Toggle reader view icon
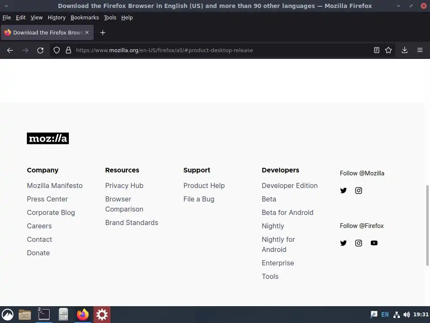This screenshot has height=323, width=430. (x=377, y=50)
